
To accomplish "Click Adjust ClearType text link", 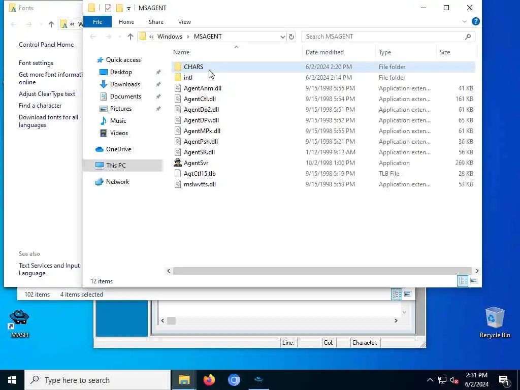I will coord(47,94).
